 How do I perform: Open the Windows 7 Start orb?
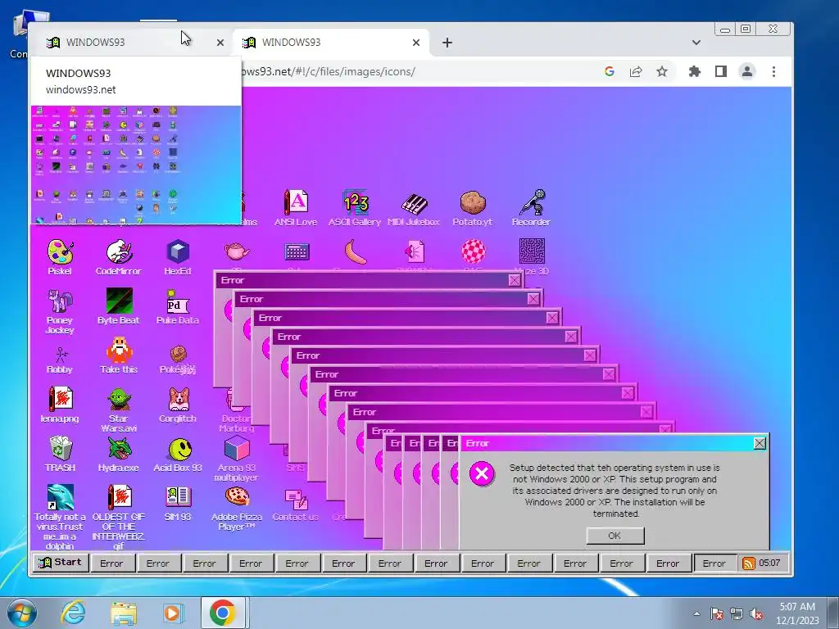[x=22, y=613]
